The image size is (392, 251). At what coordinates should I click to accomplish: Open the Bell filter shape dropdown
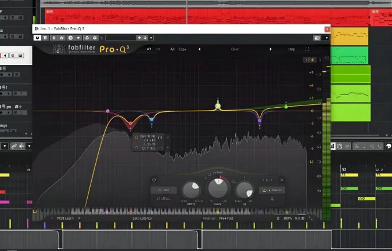(x=164, y=190)
